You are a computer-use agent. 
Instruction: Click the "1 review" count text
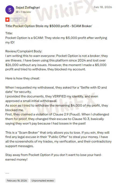click(26, 12)
